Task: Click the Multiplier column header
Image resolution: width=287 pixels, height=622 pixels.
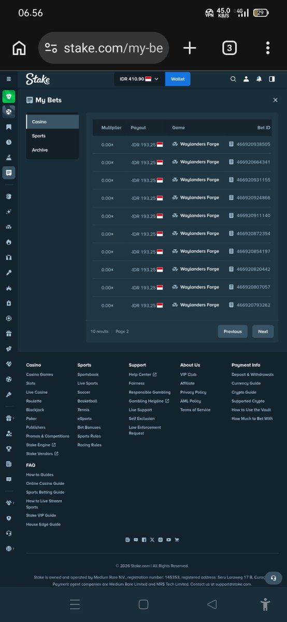Action: 111,128
